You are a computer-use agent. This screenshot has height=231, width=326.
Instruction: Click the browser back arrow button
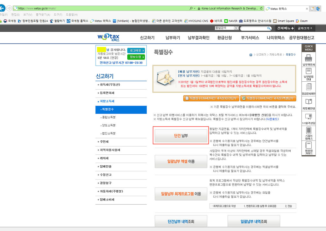coord(2,8)
